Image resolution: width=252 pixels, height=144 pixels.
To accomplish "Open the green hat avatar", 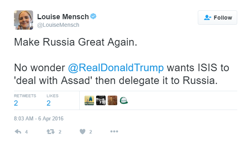I will click(x=124, y=100).
